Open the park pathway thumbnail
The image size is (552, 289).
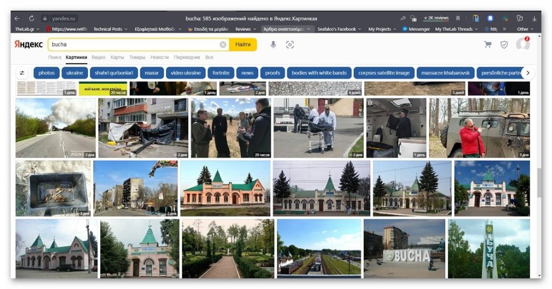228,249
